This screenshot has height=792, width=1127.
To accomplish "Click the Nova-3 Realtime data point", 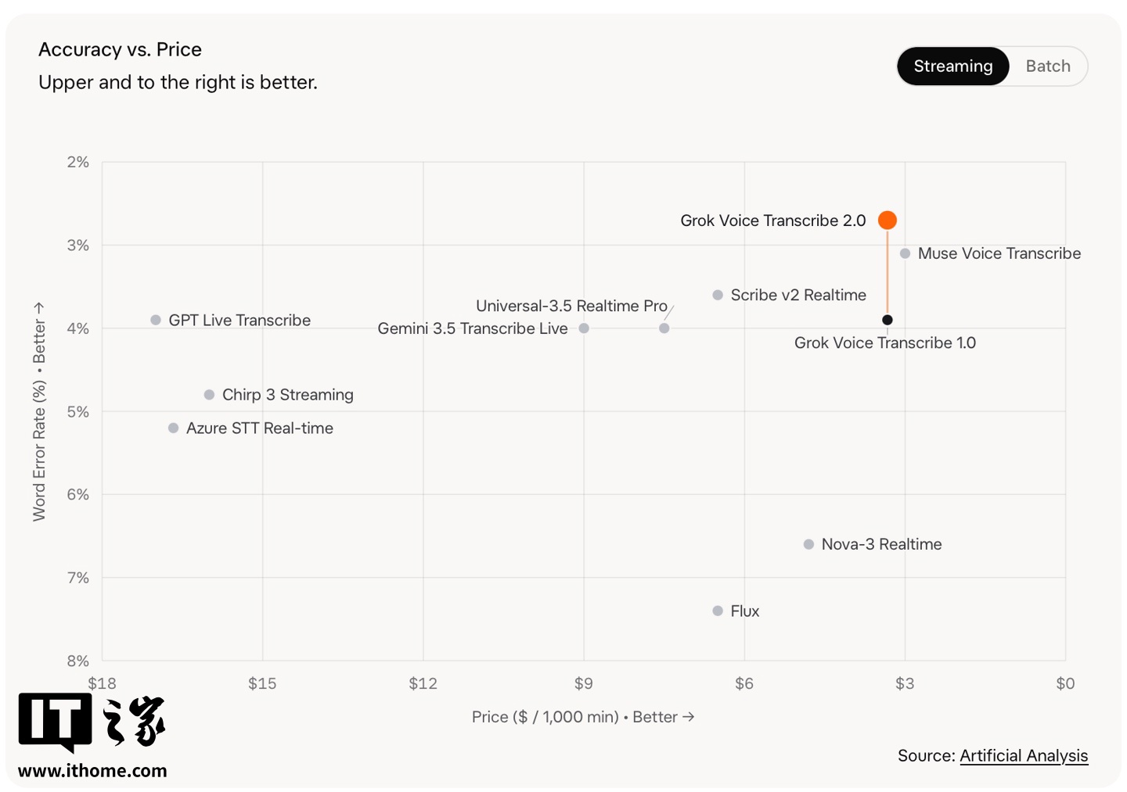I will (808, 544).
